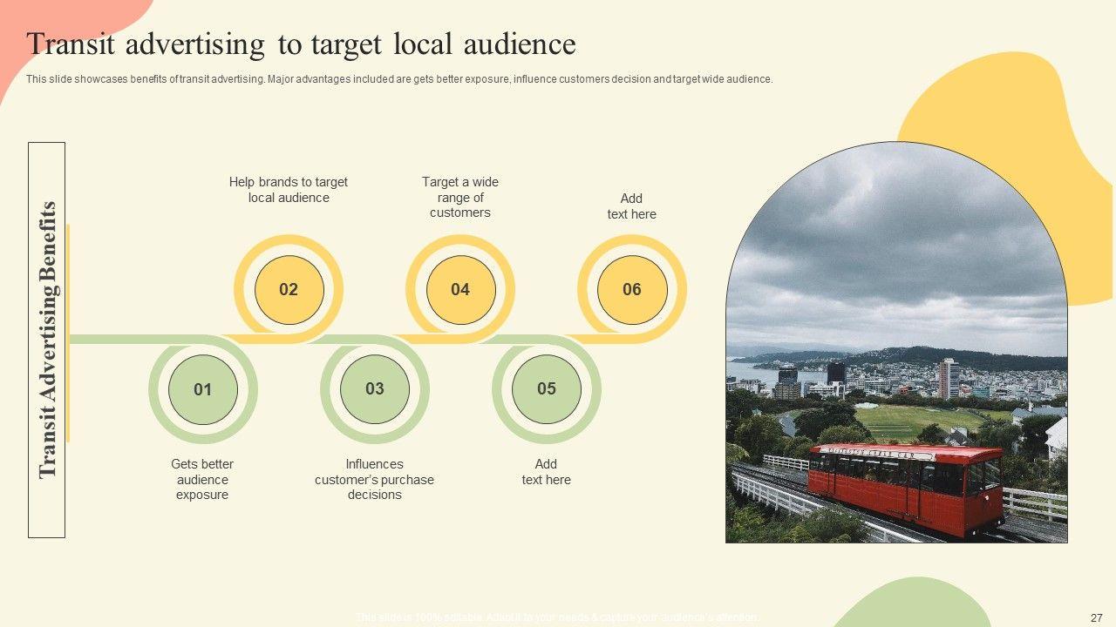Select 'Target a wide range of customers' text

[x=460, y=197]
